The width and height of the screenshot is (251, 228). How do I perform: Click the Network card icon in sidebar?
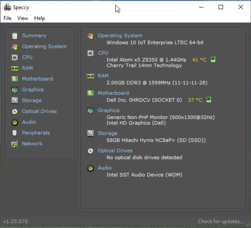pyautogui.click(x=15, y=144)
